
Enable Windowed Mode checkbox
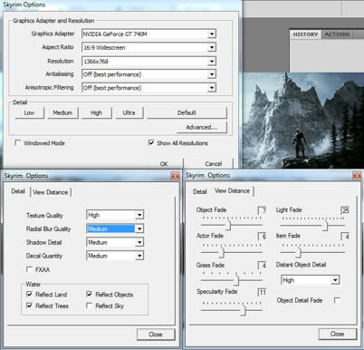pyautogui.click(x=18, y=142)
